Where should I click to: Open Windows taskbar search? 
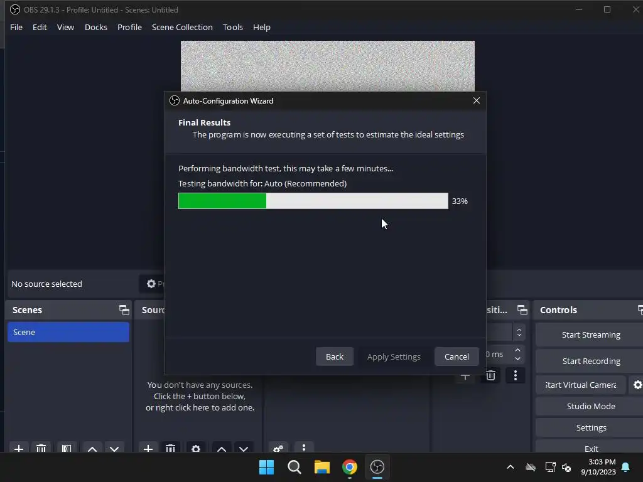pos(294,467)
